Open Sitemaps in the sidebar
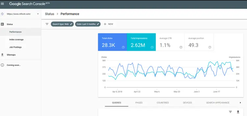Image resolution: width=247 pixels, height=116 pixels. point(11,55)
